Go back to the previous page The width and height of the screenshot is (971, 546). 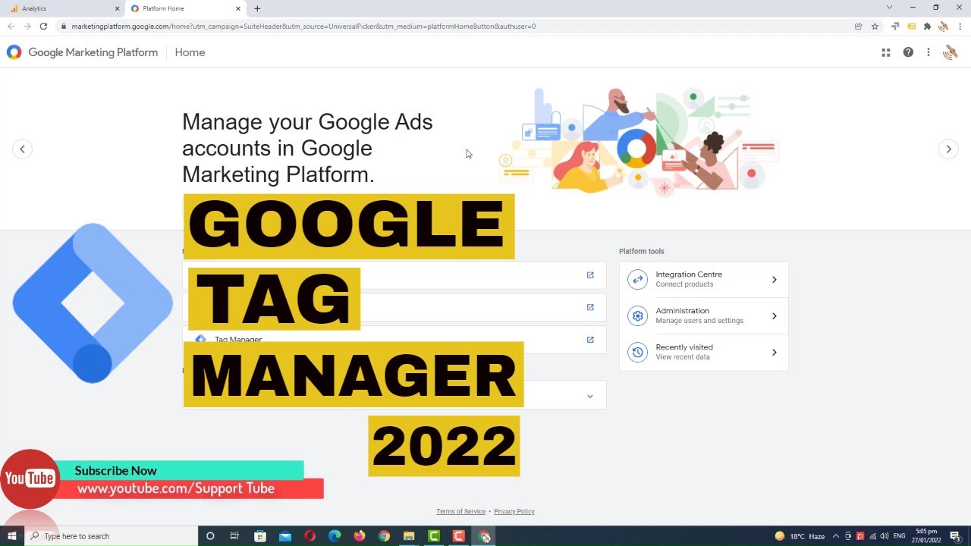pyautogui.click(x=11, y=27)
